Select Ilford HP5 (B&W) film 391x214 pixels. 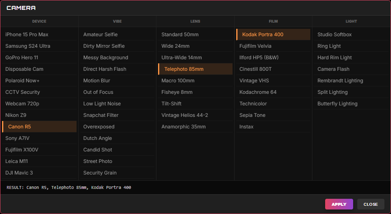273,57
